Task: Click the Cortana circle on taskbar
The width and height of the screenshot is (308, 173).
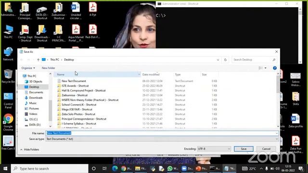Action: tap(94, 169)
